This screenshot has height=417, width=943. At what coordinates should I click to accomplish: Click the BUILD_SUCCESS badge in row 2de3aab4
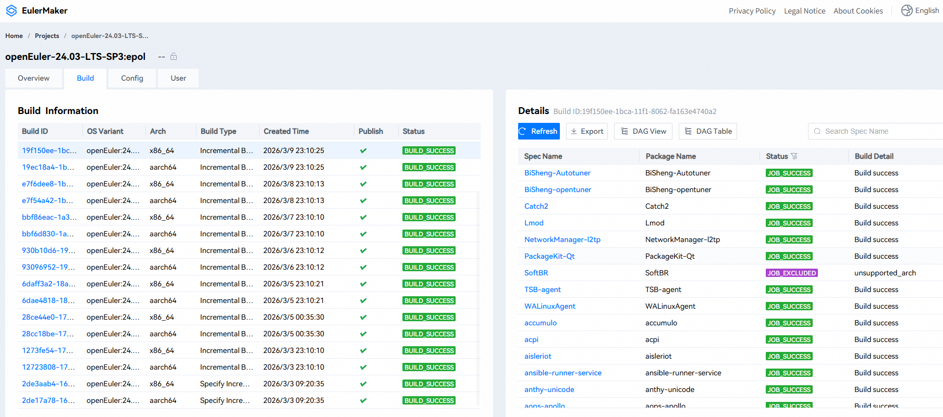429,384
